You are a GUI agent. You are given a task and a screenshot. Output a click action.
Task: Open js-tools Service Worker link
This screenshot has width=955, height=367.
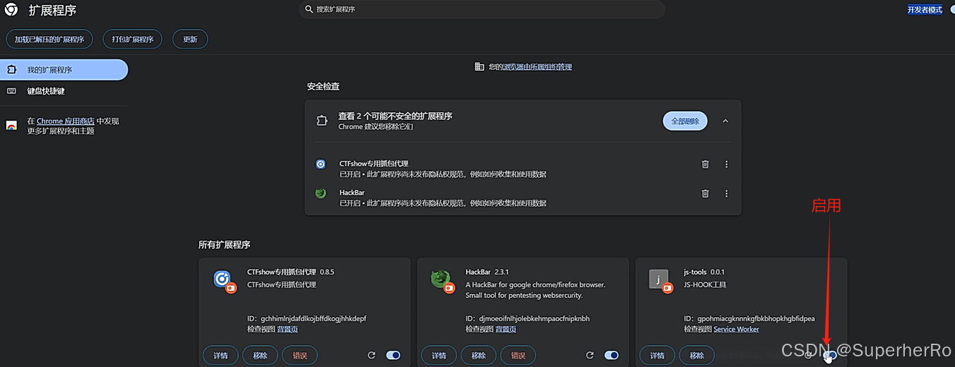736,330
